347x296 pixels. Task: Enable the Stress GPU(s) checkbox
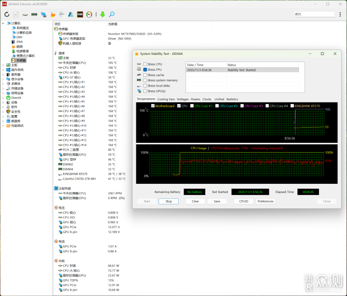click(145, 91)
